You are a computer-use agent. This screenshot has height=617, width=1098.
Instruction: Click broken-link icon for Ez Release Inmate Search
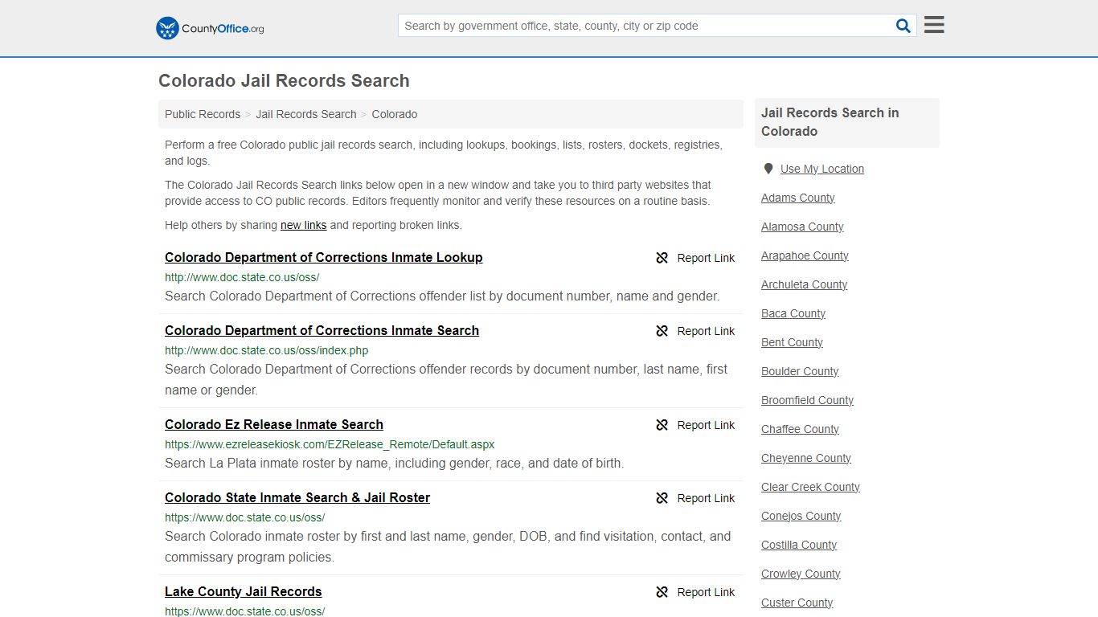coord(662,425)
